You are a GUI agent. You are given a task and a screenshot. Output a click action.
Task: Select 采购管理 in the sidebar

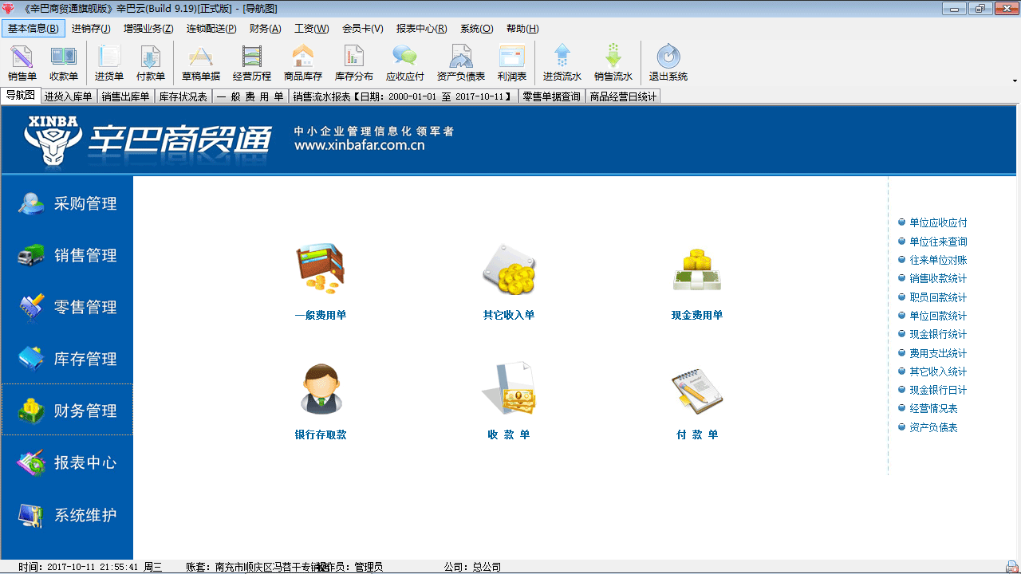pyautogui.click(x=67, y=203)
